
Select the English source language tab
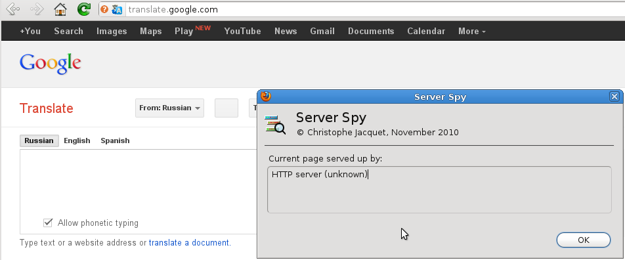[77, 141]
